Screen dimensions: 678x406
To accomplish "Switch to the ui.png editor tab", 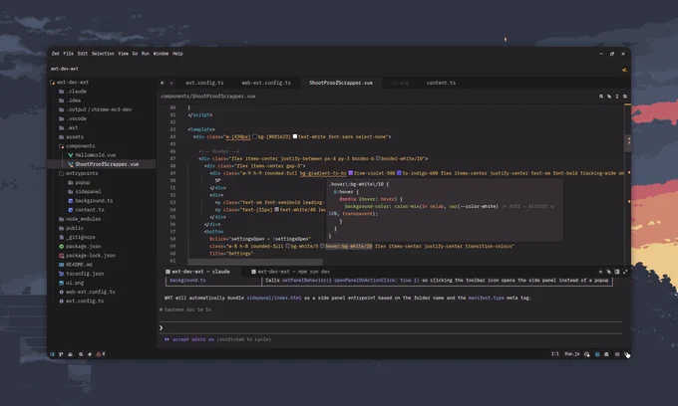I will 400,83.
